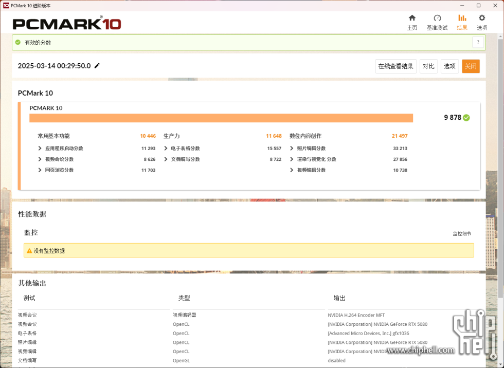Click the home house icon

pyautogui.click(x=412, y=17)
